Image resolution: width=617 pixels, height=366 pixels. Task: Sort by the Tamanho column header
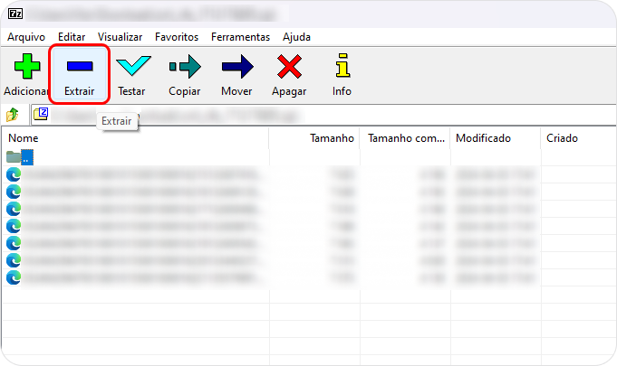[314, 138]
